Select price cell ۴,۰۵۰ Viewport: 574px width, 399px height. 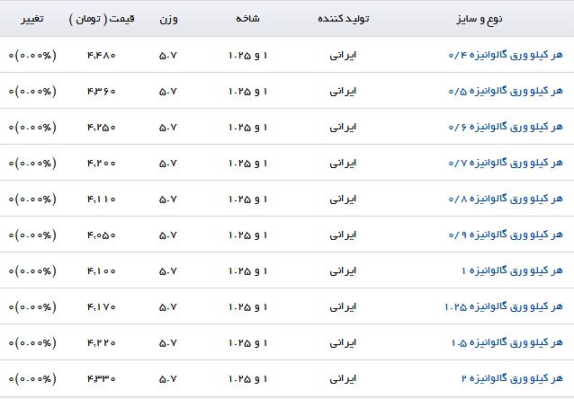click(102, 235)
